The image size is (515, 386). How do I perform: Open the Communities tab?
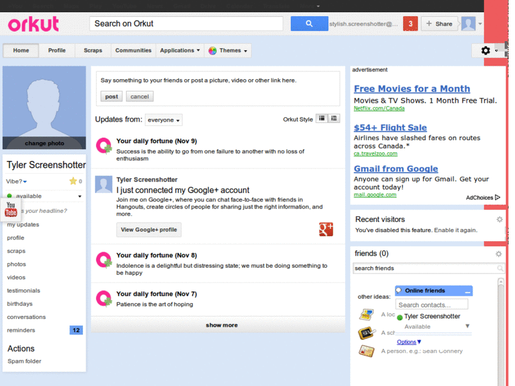133,51
